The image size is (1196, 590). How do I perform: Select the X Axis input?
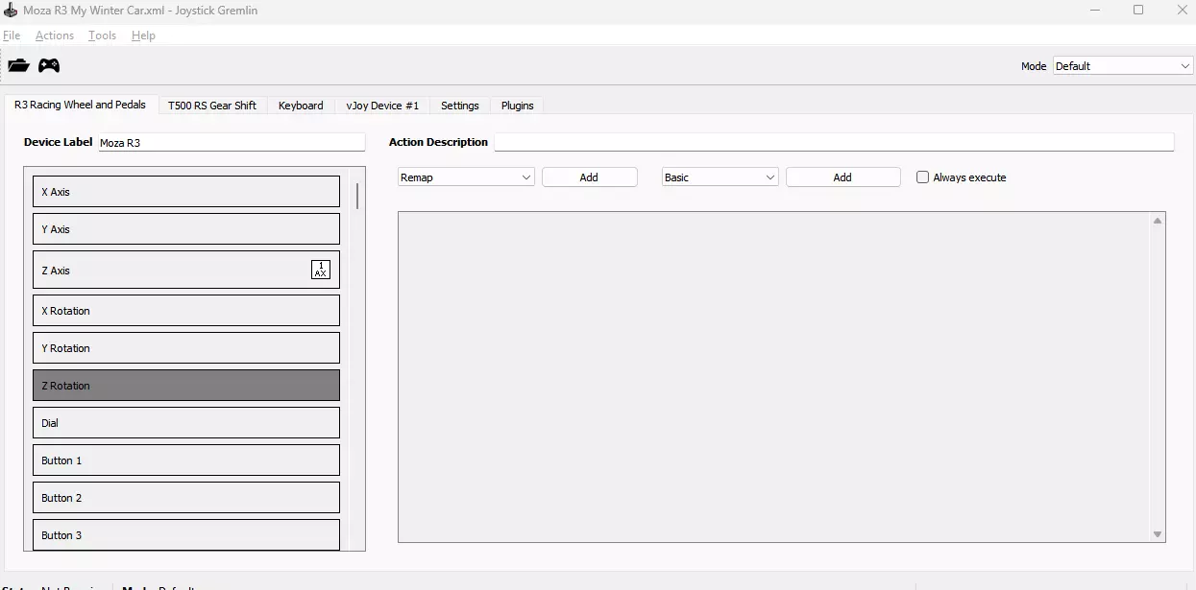[x=186, y=192]
